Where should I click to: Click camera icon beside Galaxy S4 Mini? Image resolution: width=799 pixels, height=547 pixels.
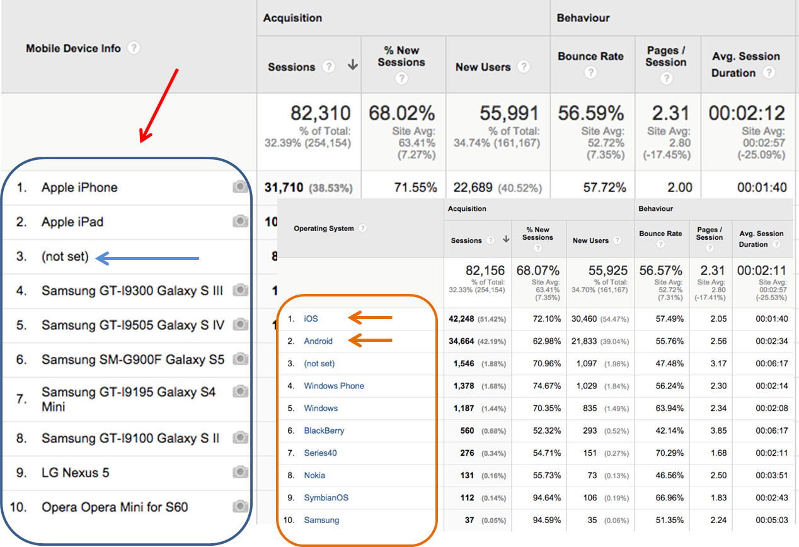point(240,392)
